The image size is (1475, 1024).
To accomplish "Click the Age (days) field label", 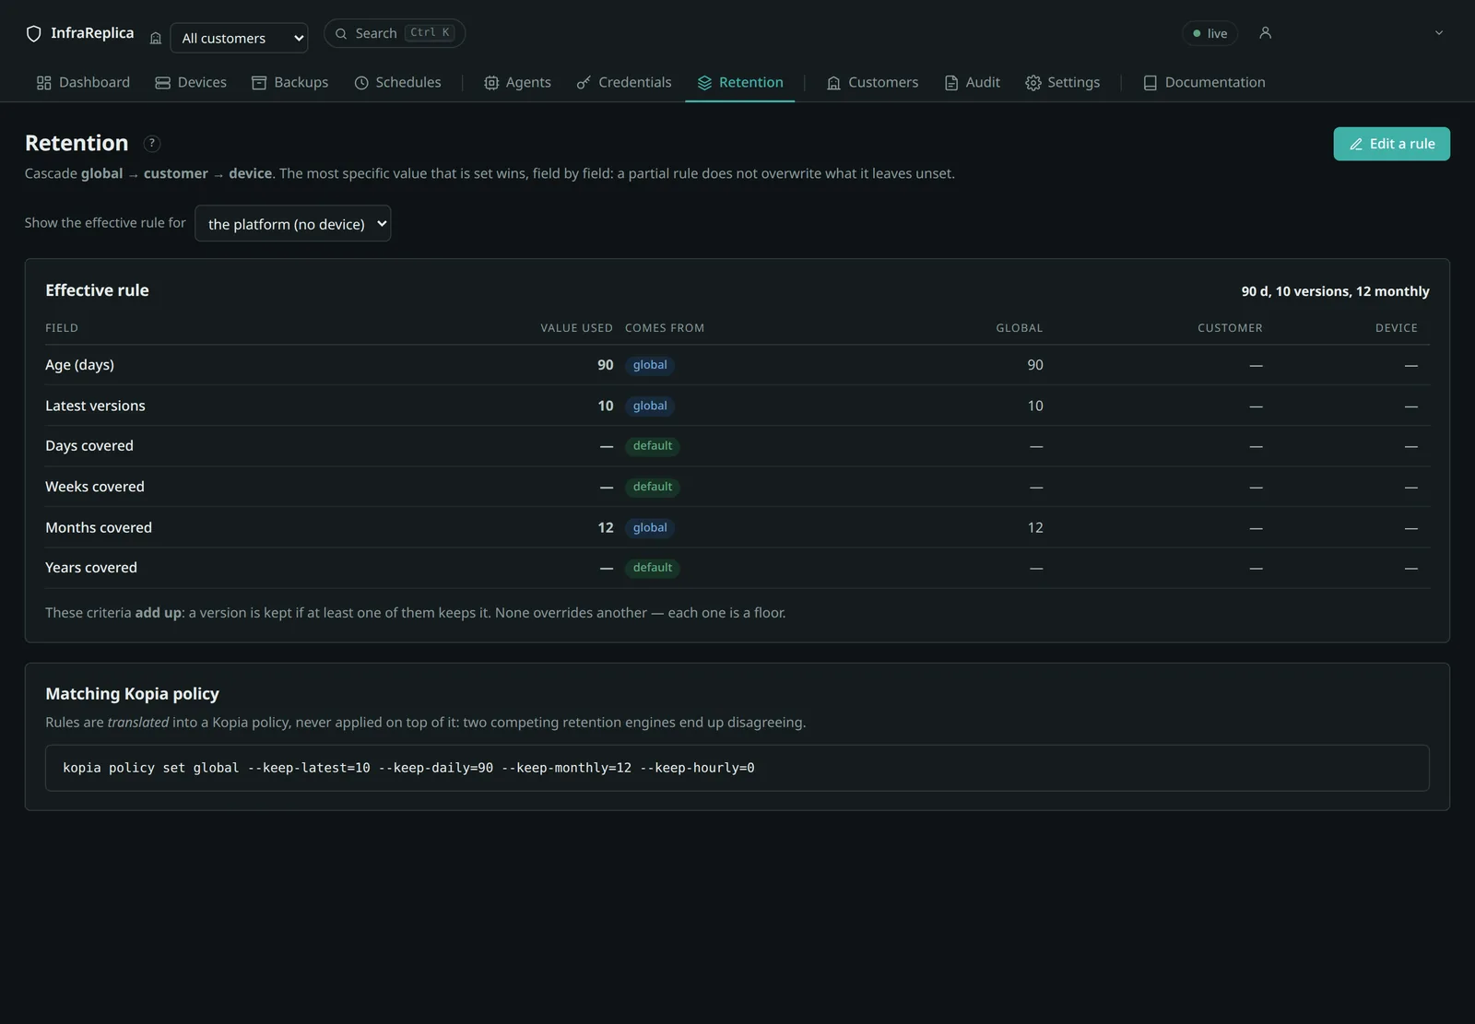I will click(x=80, y=365).
